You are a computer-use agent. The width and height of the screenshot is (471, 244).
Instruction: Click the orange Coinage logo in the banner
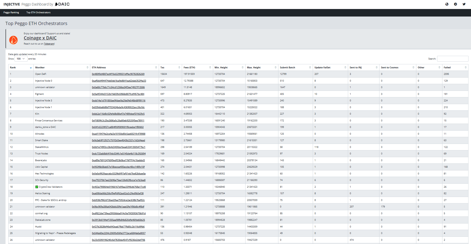(14, 40)
